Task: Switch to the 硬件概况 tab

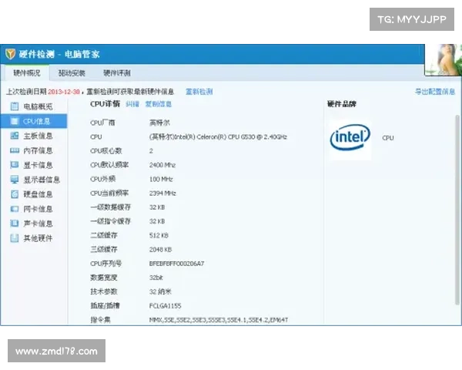Action: pos(27,73)
